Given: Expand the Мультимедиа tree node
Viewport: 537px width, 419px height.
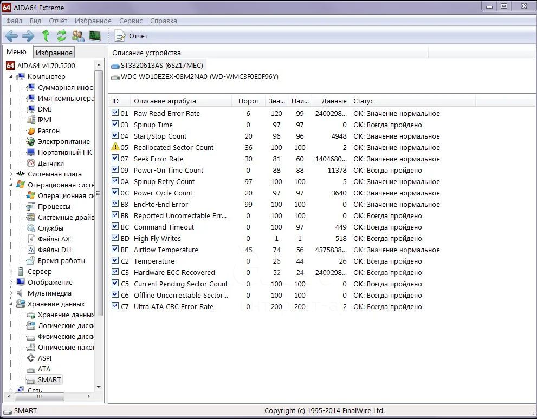Looking at the screenshot, I should pos(11,293).
